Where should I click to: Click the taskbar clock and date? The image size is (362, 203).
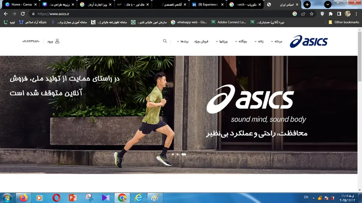(347, 198)
